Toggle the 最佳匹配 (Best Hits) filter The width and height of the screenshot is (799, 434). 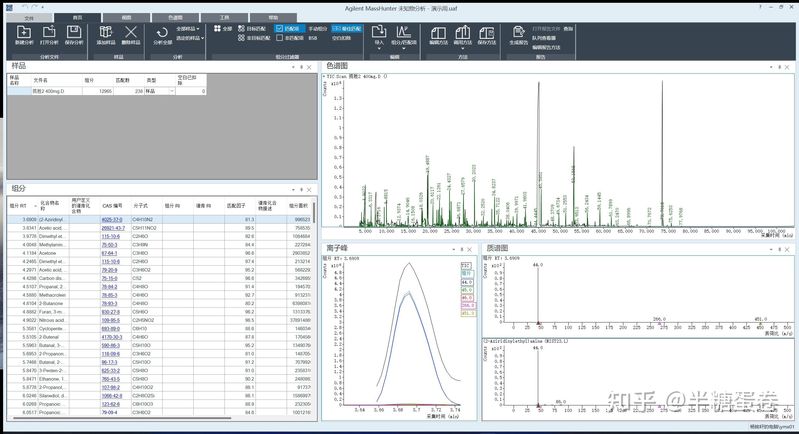pos(346,29)
